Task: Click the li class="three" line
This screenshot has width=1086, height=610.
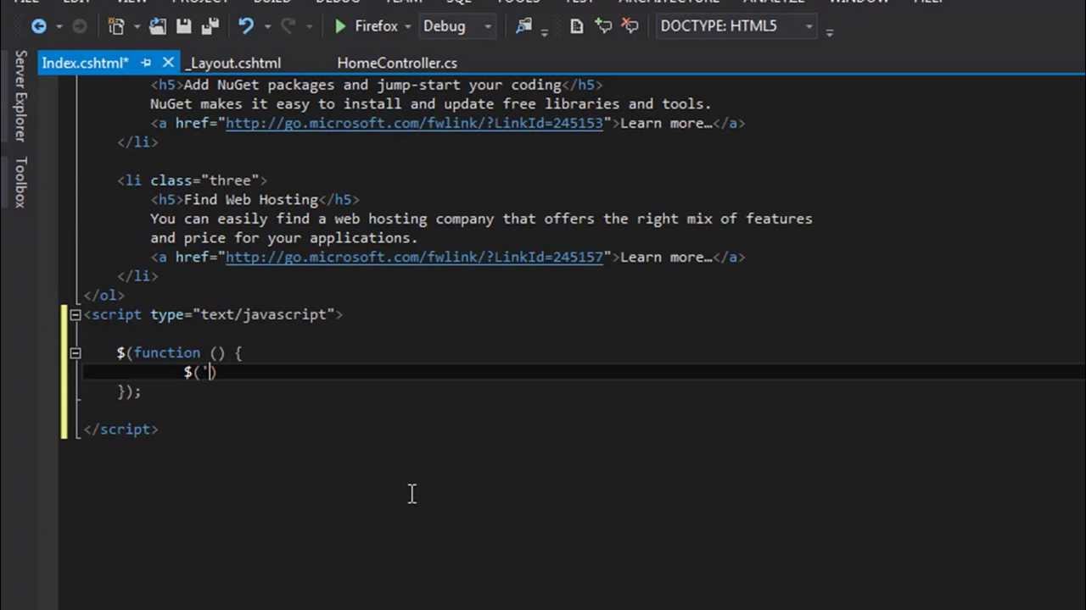Action: point(192,180)
